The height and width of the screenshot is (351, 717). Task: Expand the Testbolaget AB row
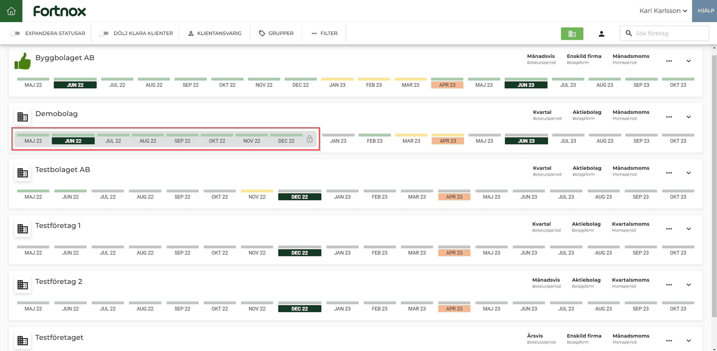point(688,173)
